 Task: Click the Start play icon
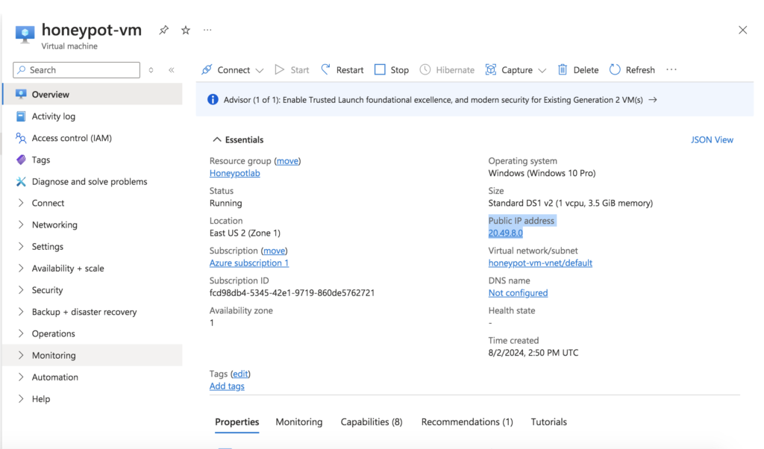click(279, 69)
